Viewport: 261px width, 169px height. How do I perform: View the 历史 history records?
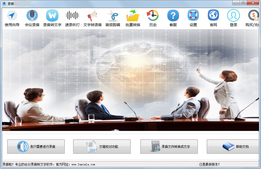click(153, 17)
